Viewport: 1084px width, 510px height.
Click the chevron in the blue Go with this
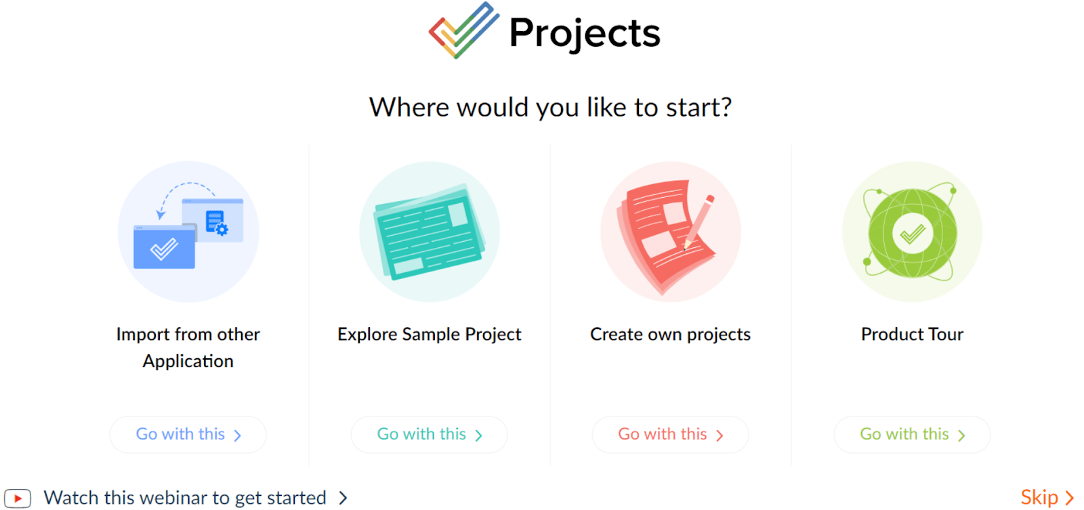click(236, 435)
